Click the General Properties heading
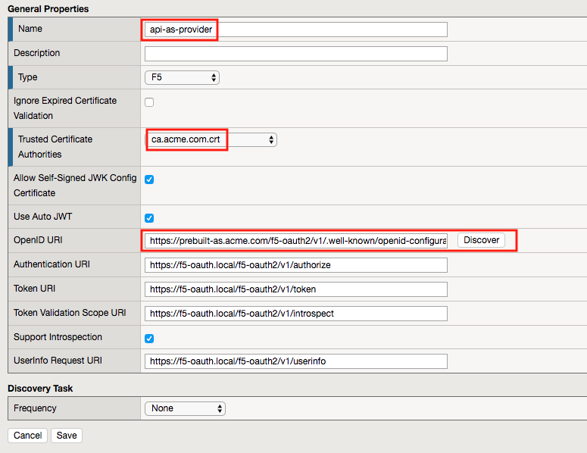 [x=48, y=9]
